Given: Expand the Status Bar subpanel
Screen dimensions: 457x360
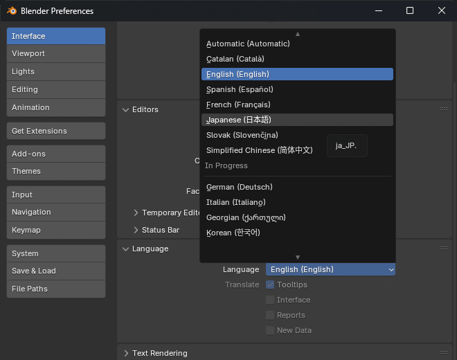Looking at the screenshot, I should 136,230.
